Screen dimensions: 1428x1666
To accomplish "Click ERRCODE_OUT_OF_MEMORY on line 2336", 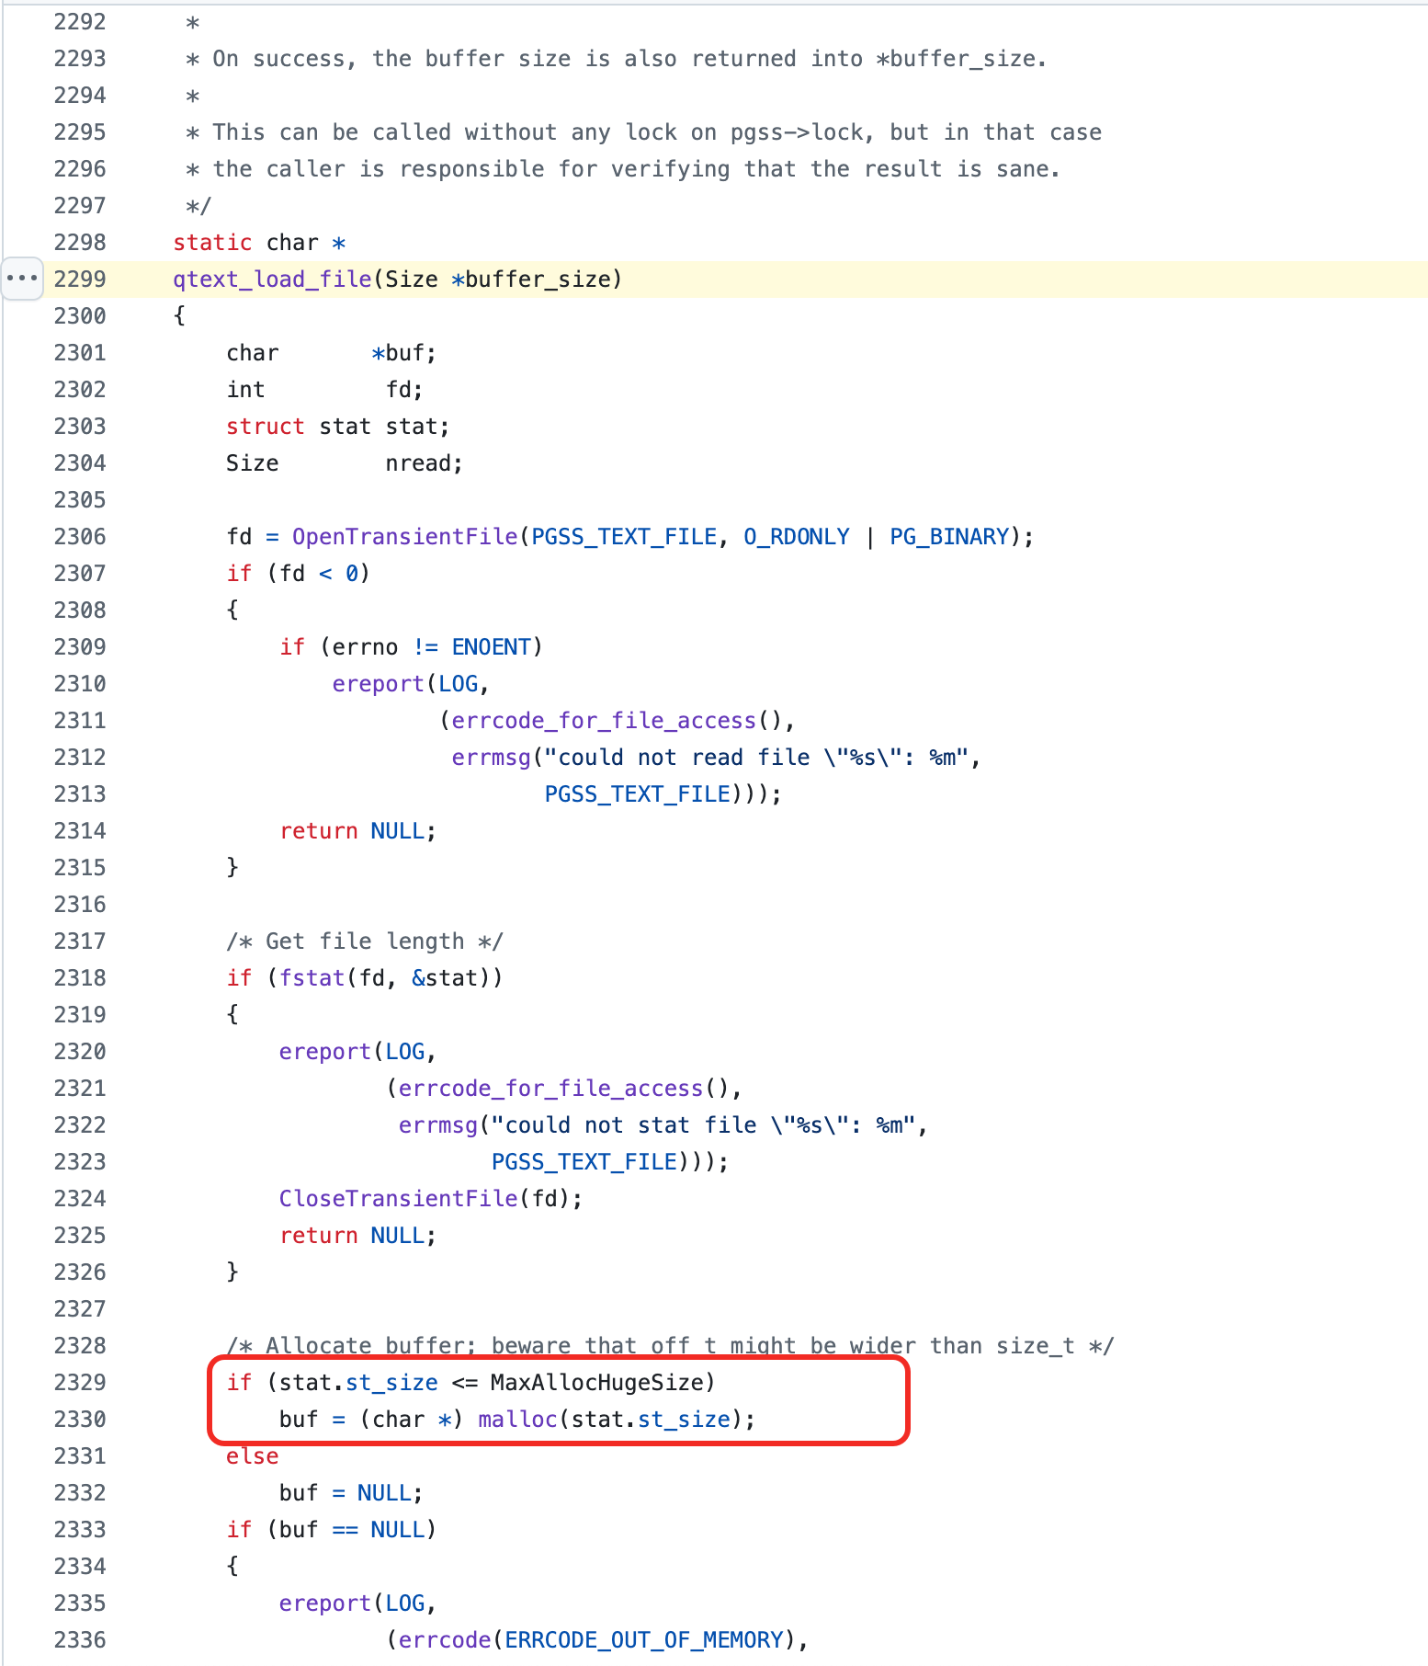I will click(644, 1639).
